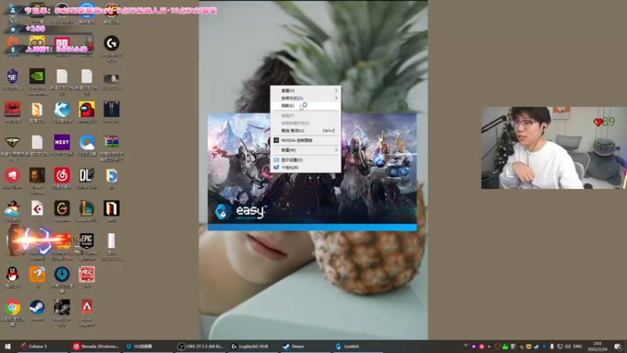
Task: Select the Dying Light desktop icon
Action: click(x=87, y=178)
